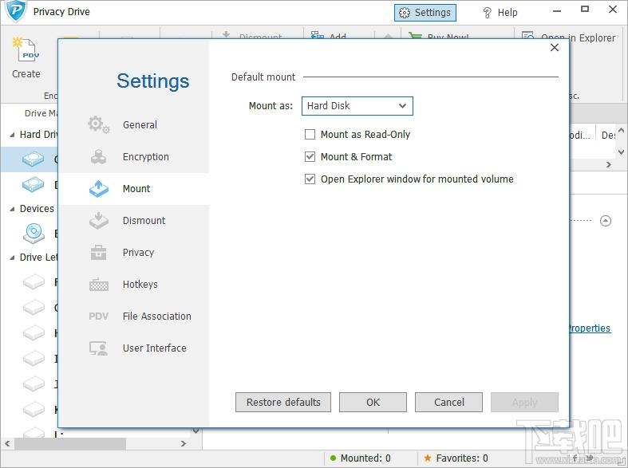Click the Privacy briefcase icon
The width and height of the screenshot is (628, 468).
tap(98, 253)
